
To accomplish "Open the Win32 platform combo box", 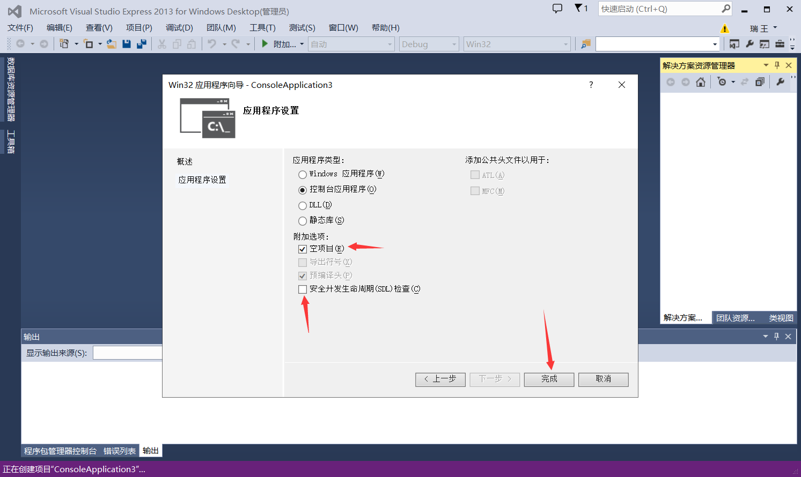I will point(517,44).
